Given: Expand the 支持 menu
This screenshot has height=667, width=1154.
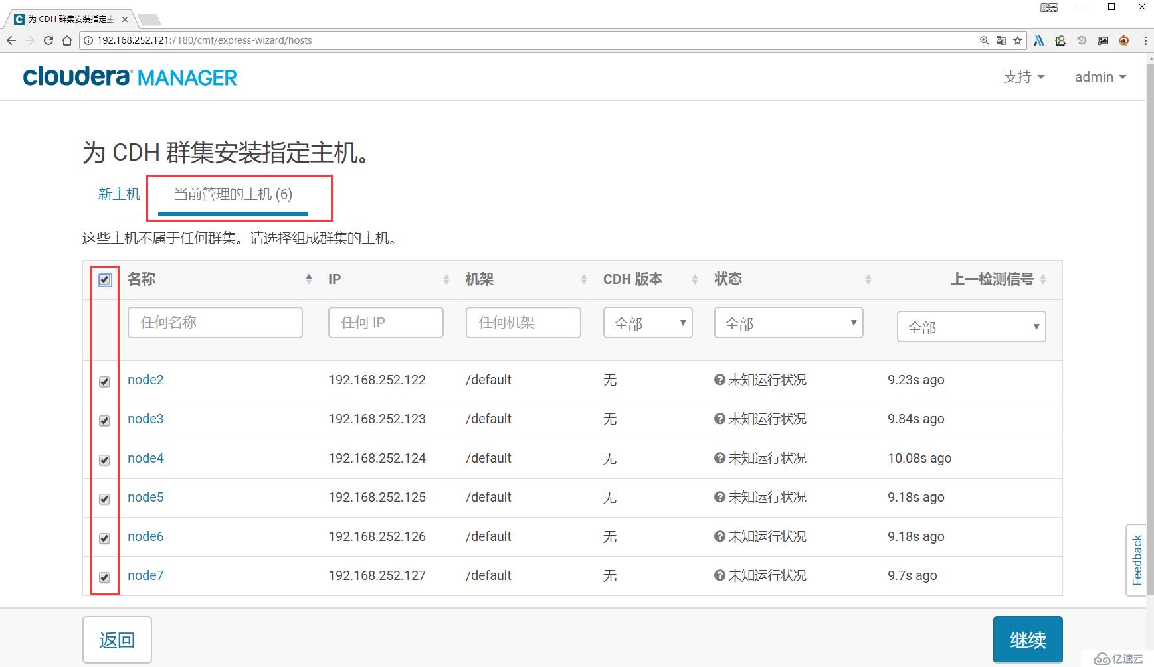Looking at the screenshot, I should pyautogui.click(x=1024, y=77).
